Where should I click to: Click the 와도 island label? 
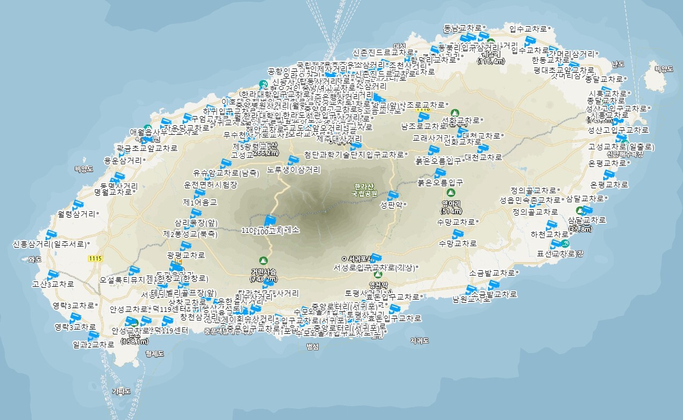(34, 260)
